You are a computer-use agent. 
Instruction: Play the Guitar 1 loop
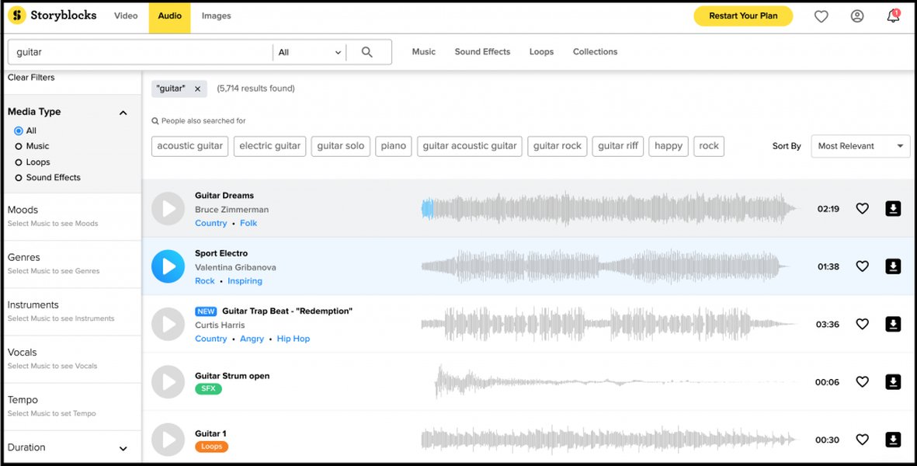(x=168, y=440)
